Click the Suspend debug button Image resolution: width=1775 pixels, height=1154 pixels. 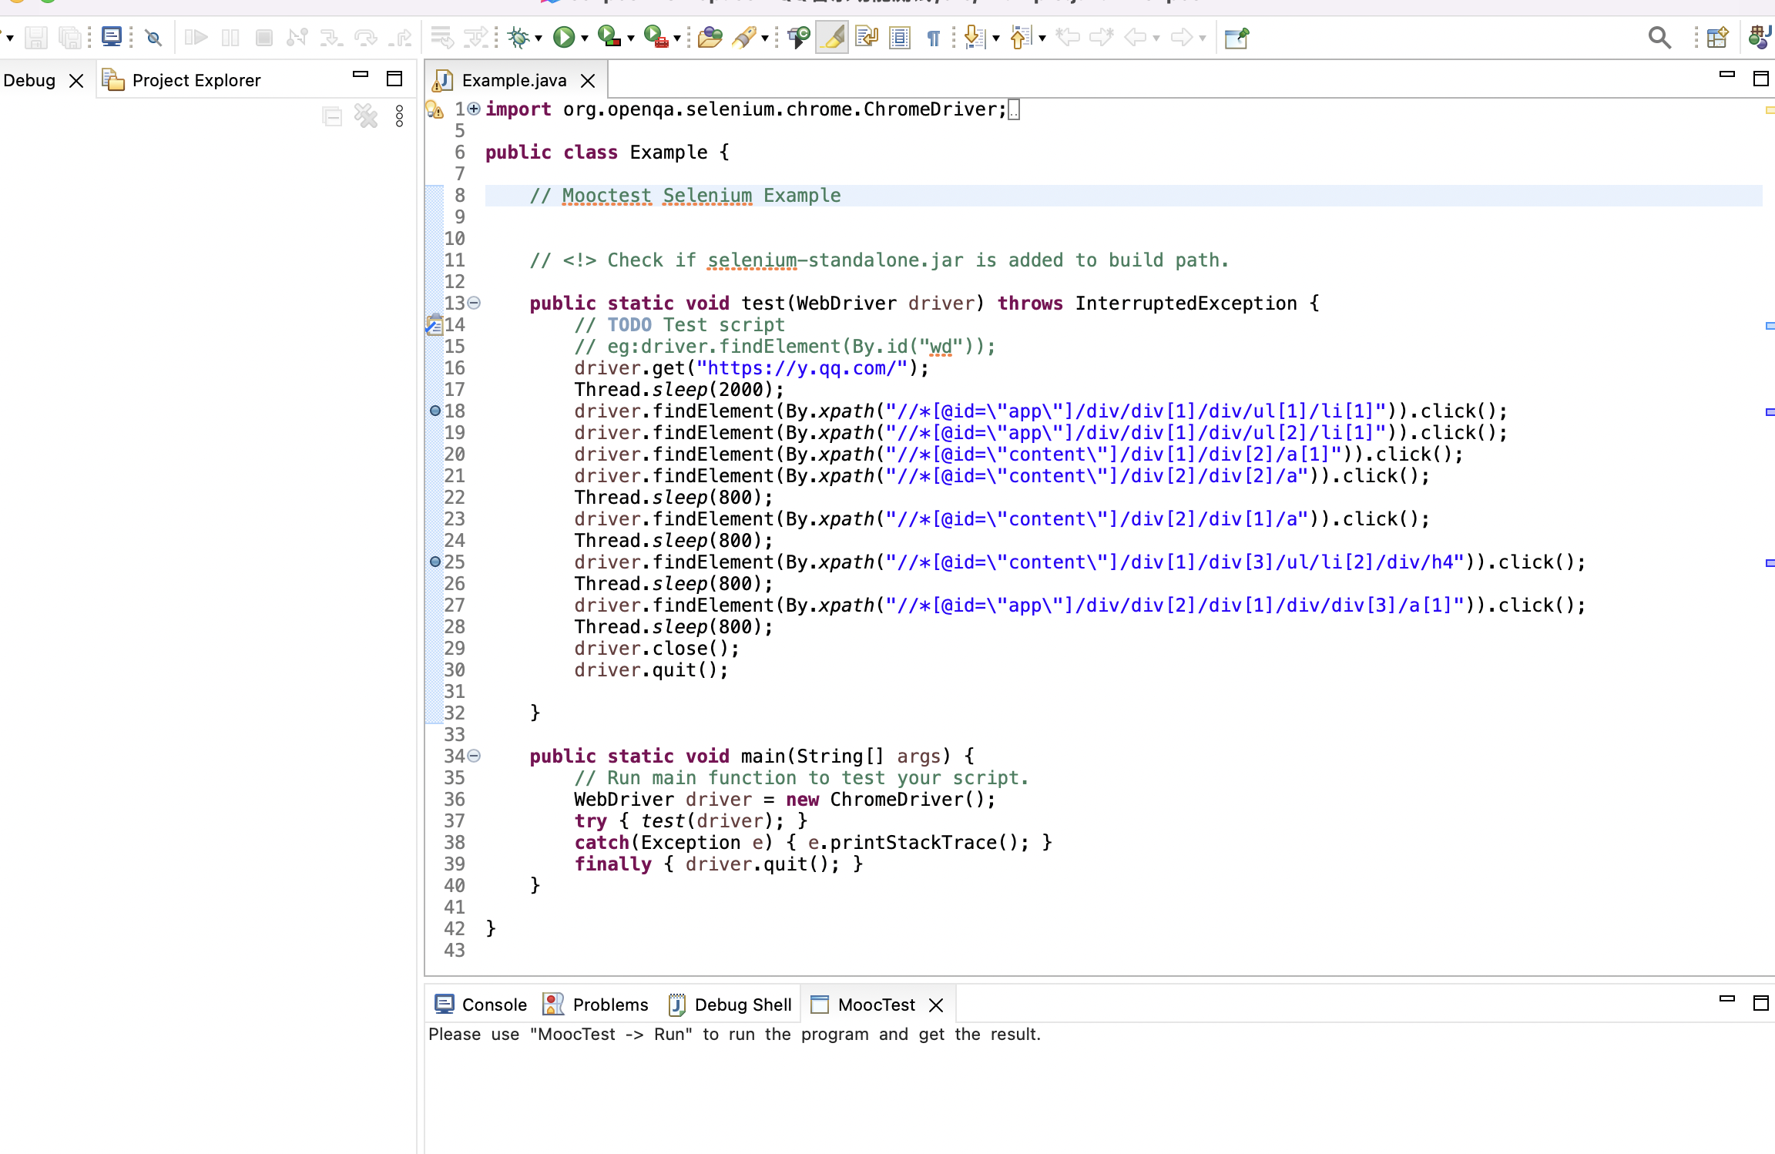[x=230, y=37]
